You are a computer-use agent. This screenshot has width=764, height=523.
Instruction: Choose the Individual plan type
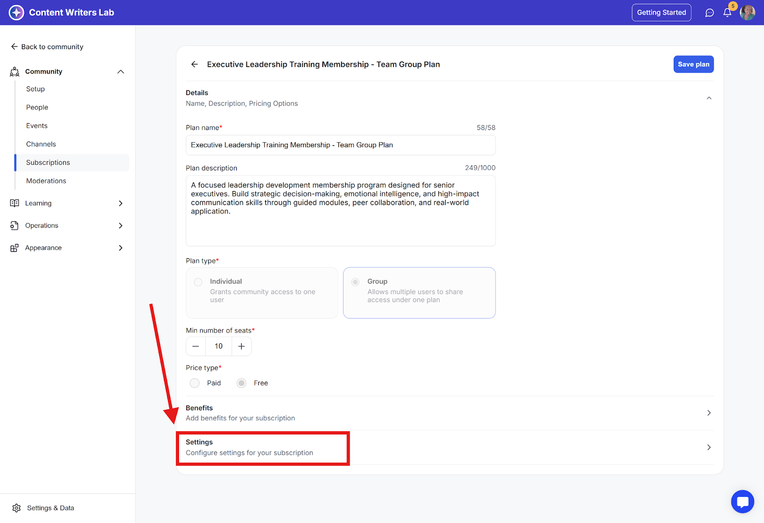pos(198,282)
